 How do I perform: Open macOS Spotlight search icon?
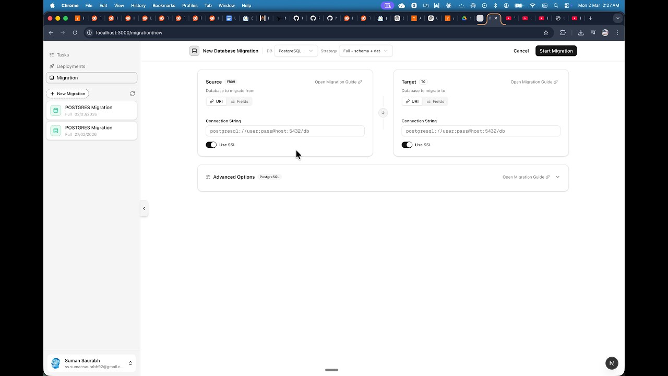[556, 5]
